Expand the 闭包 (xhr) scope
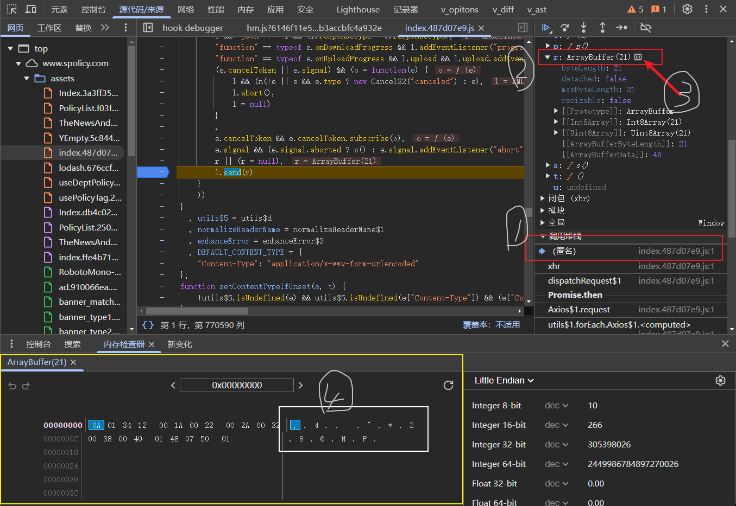This screenshot has height=506, width=736. [543, 198]
